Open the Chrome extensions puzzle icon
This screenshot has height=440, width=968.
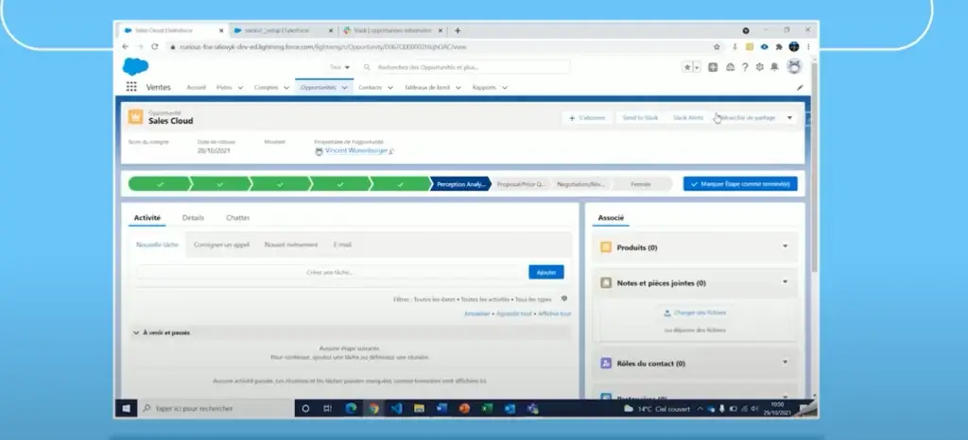pos(779,47)
